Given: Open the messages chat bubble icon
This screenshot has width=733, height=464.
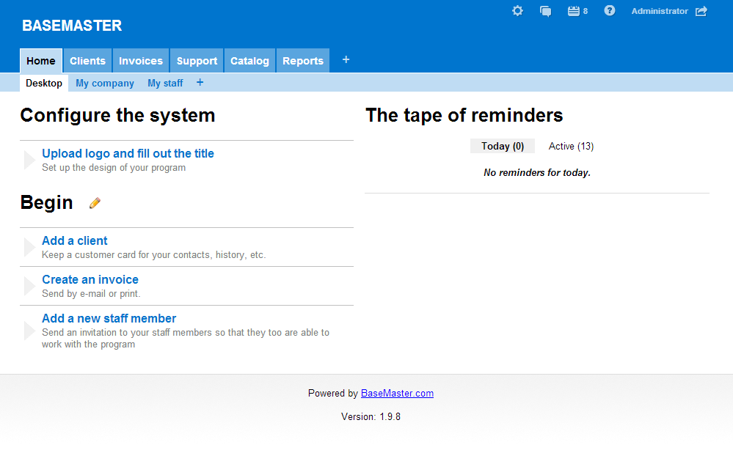Looking at the screenshot, I should point(546,11).
